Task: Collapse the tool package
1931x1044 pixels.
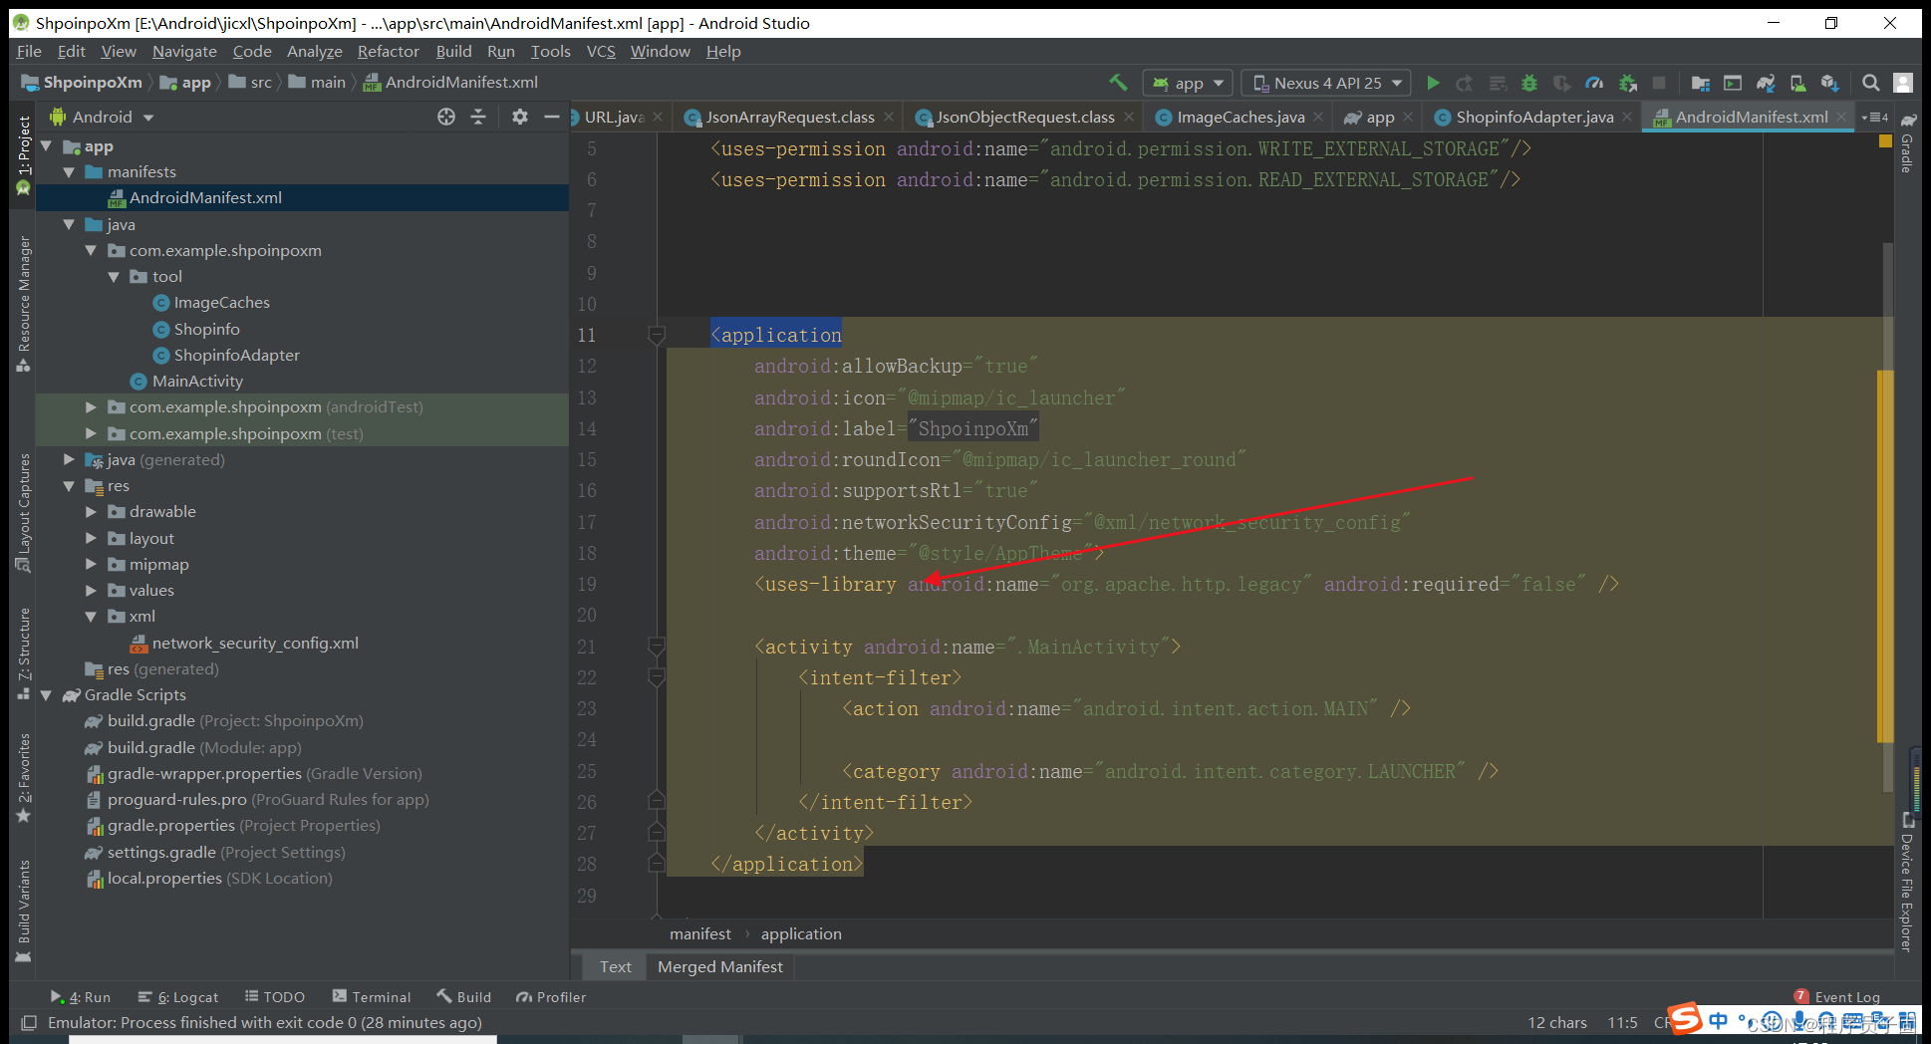Action: (114, 277)
